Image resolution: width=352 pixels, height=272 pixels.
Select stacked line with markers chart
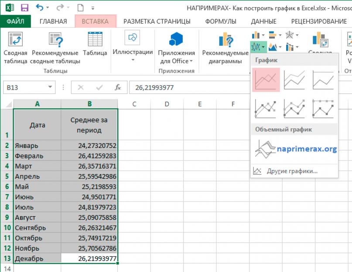coord(294,109)
